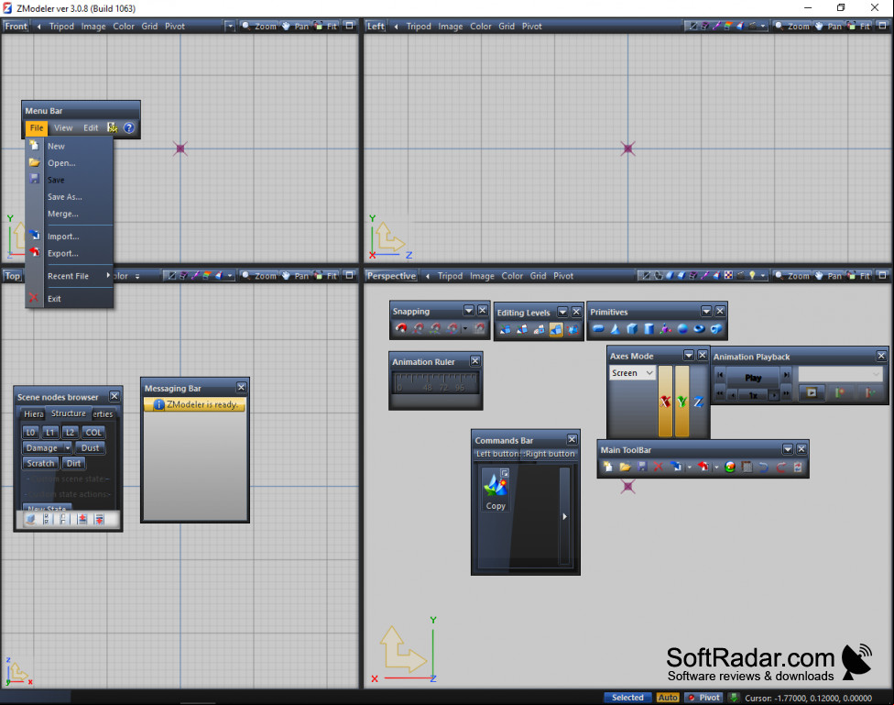Open the Animation Playback sequence combo box
The width and height of the screenshot is (894, 705).
coord(840,374)
